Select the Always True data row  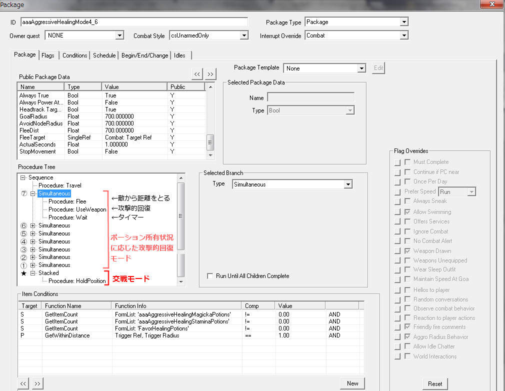pos(112,95)
